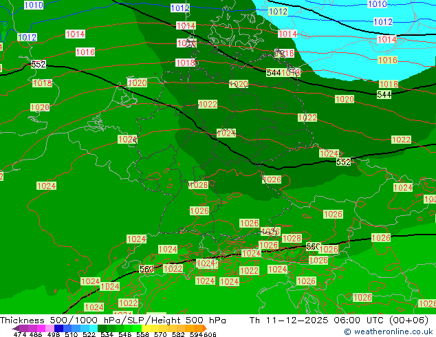Click the legend value 546
Screen dimensions: 436x337
pyautogui.click(x=125, y=334)
